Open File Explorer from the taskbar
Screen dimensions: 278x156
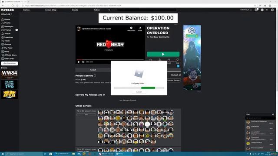(x=73, y=154)
